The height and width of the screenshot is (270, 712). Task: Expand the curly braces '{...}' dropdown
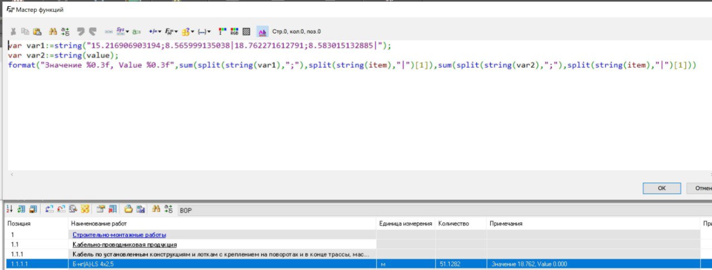tap(205, 32)
